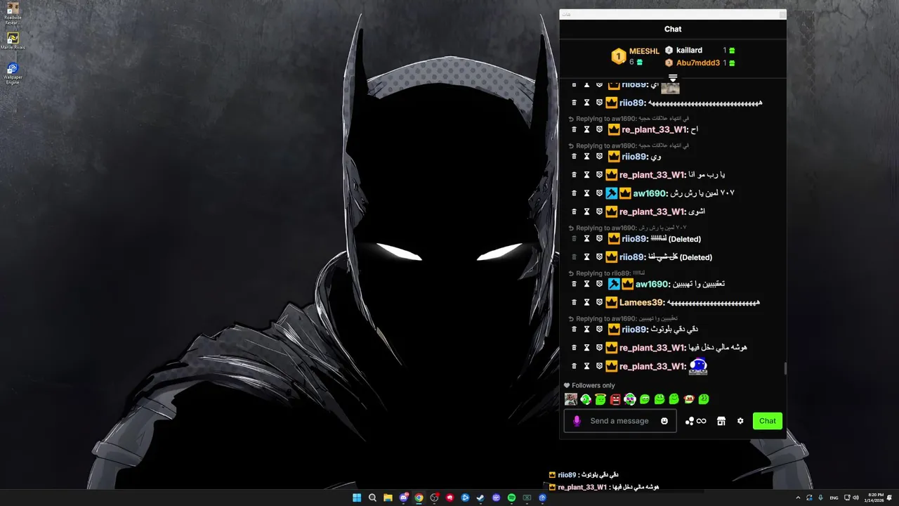Viewport: 899px width, 506px height.
Task: Click trash icon on aw1690's ٧٠٧ message
Action: (574, 193)
